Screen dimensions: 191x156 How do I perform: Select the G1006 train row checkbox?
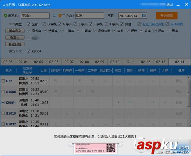coord(3,92)
